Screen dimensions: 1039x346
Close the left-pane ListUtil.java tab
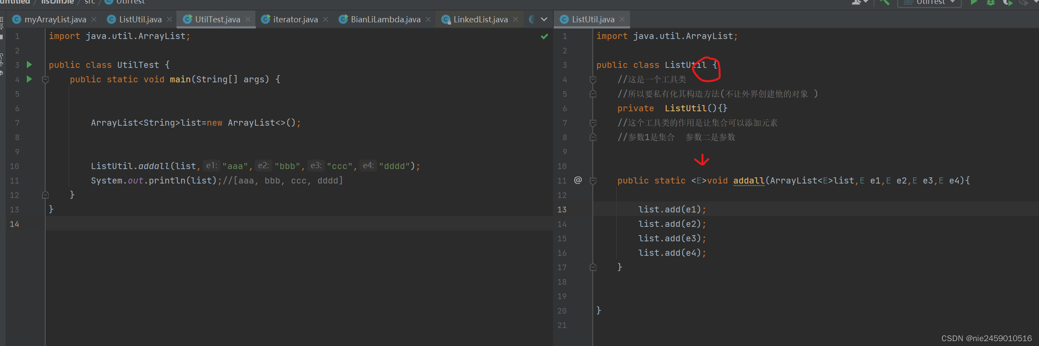[169, 19]
